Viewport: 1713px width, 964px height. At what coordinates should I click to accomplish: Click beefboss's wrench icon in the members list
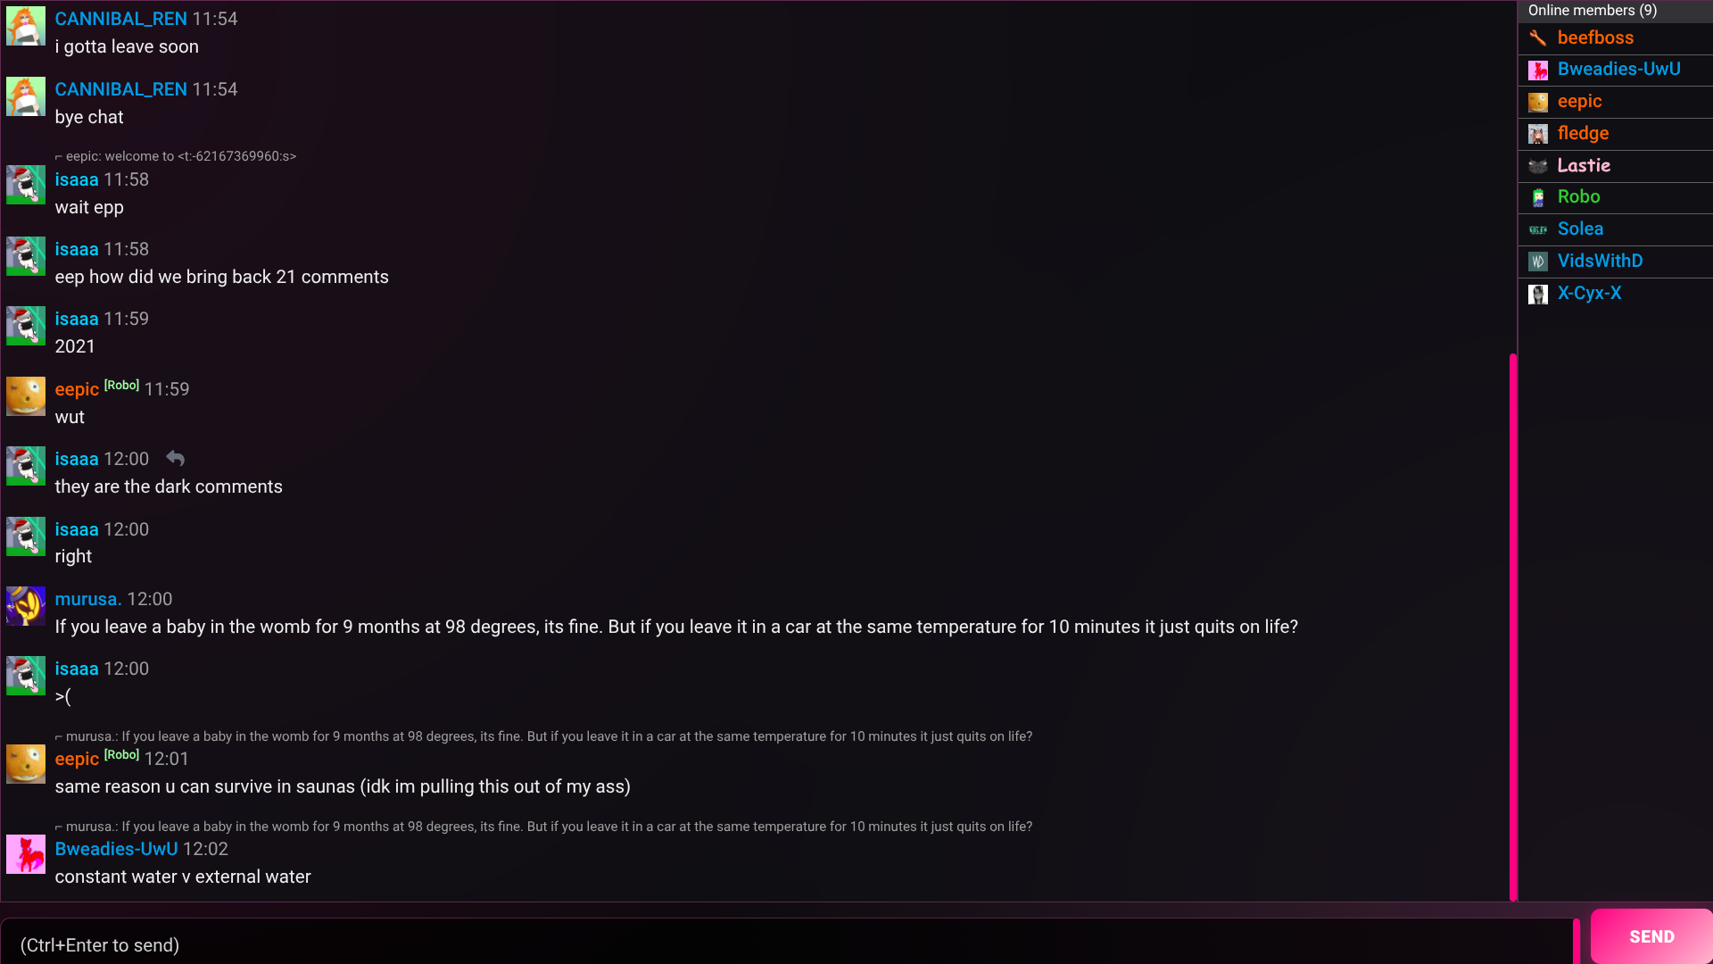[1538, 38]
